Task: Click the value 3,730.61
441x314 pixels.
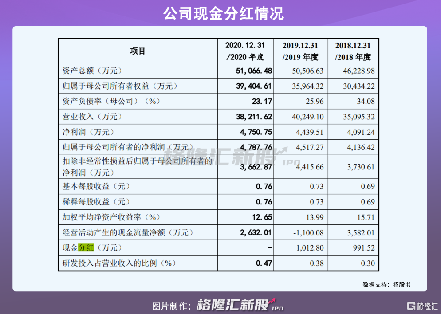Action: tap(361, 167)
